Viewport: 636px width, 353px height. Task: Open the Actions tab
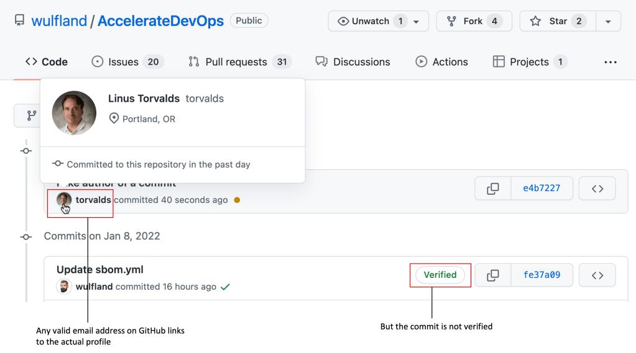441,62
